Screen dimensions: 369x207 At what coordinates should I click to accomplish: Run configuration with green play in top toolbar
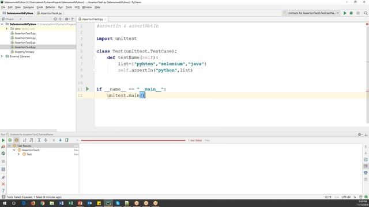pyautogui.click(x=345, y=13)
